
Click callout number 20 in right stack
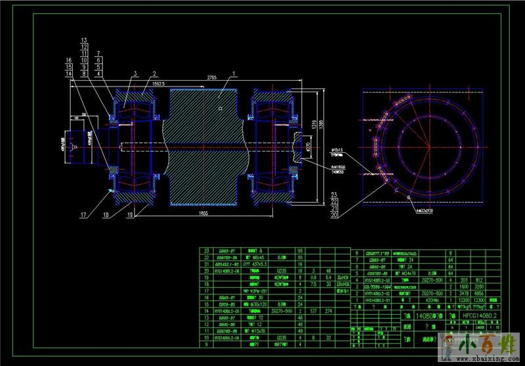[x=334, y=214]
